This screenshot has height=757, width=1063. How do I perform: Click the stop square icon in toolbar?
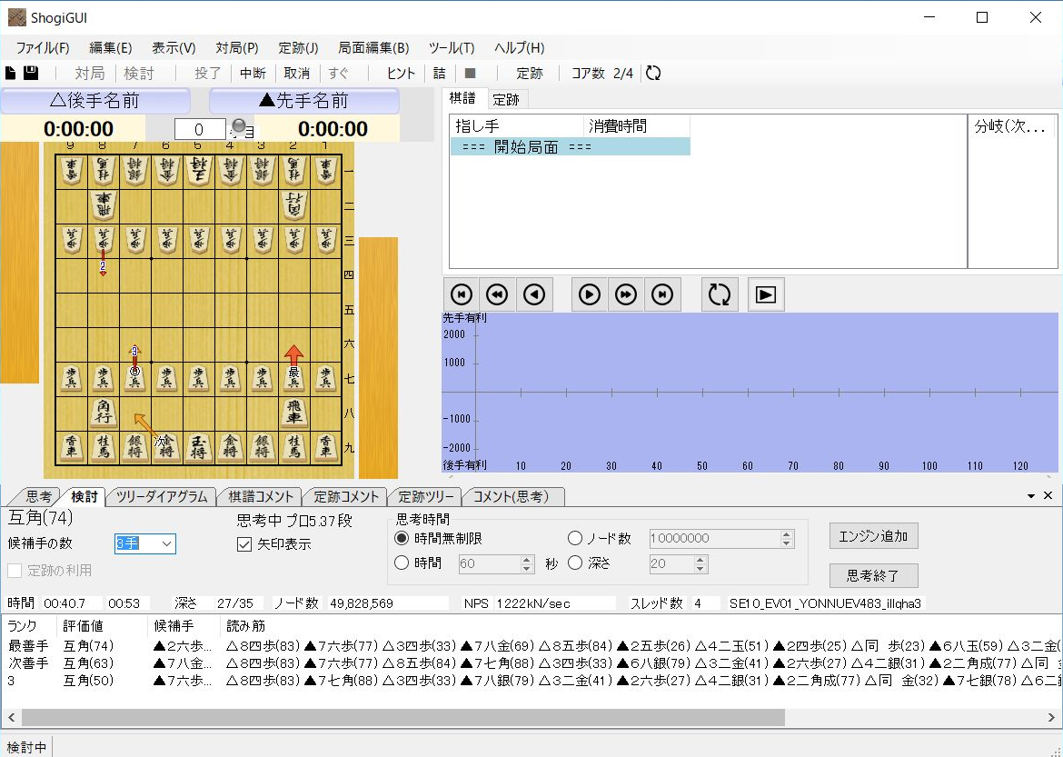pos(470,73)
